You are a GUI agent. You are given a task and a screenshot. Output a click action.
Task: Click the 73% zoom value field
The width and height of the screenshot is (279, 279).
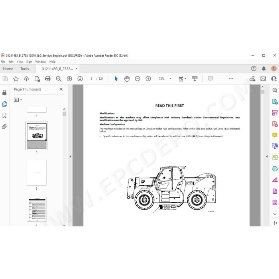[161, 79]
